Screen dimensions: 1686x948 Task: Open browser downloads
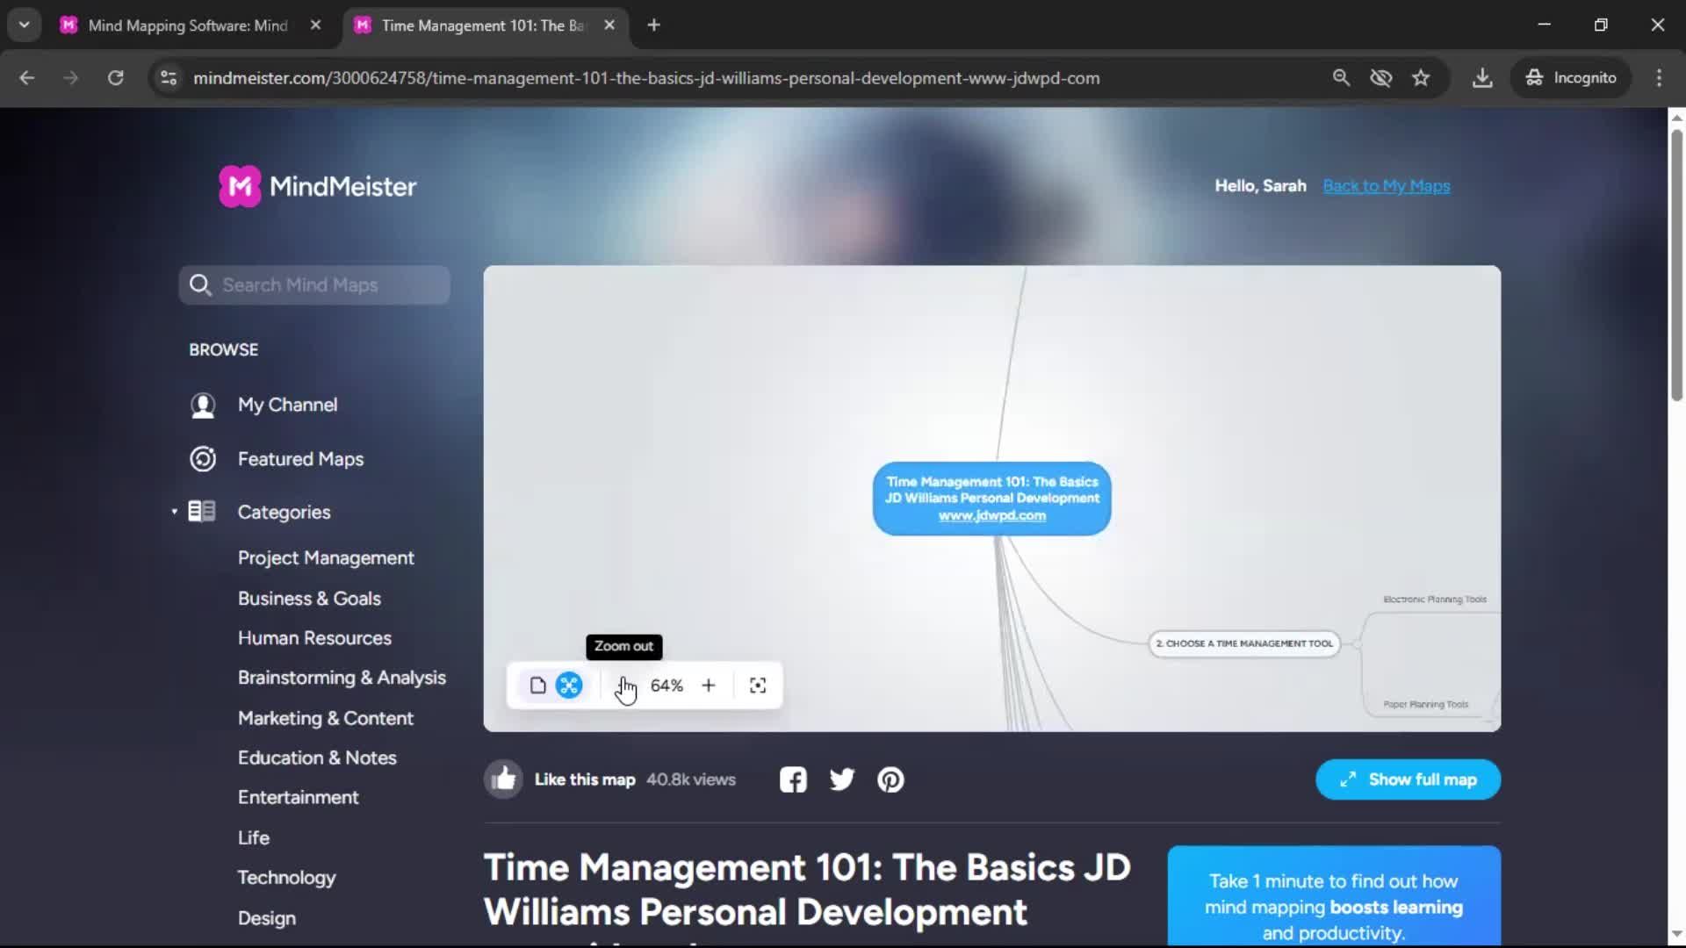click(1482, 78)
